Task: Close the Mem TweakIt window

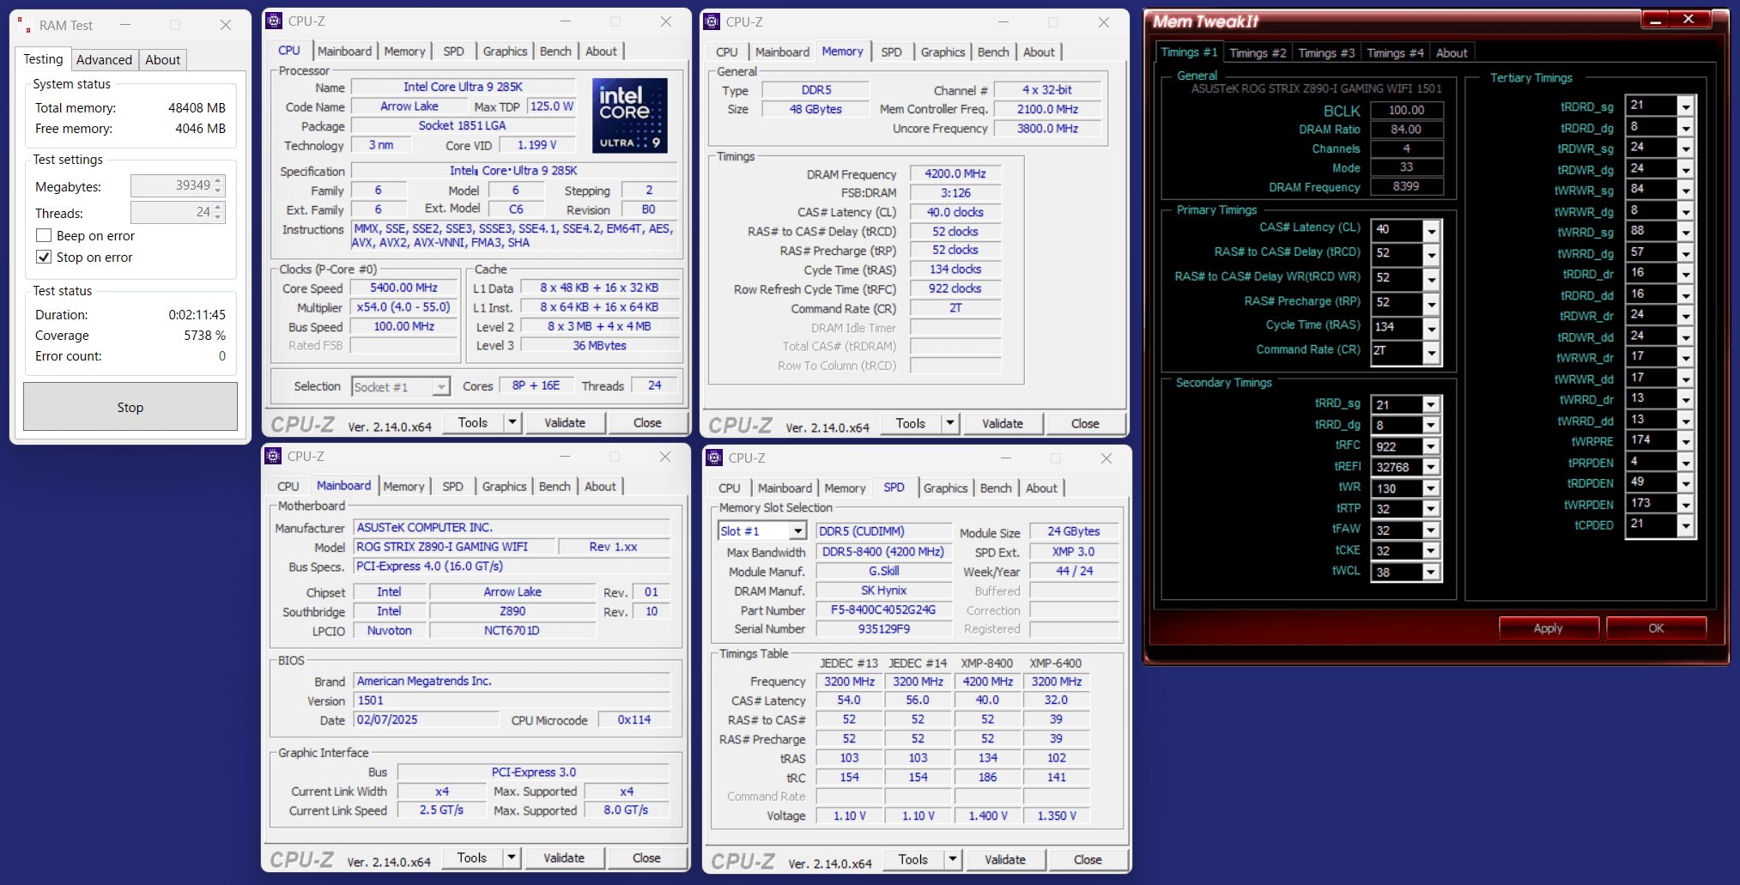Action: 1688,19
